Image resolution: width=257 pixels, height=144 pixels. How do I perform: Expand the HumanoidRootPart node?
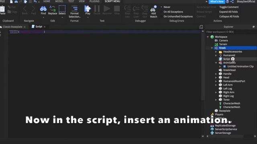click(216, 81)
